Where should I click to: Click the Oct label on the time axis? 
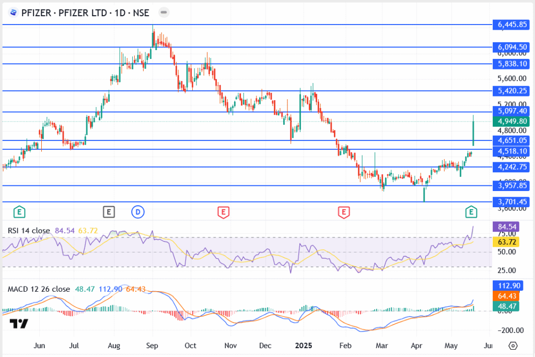190,346
